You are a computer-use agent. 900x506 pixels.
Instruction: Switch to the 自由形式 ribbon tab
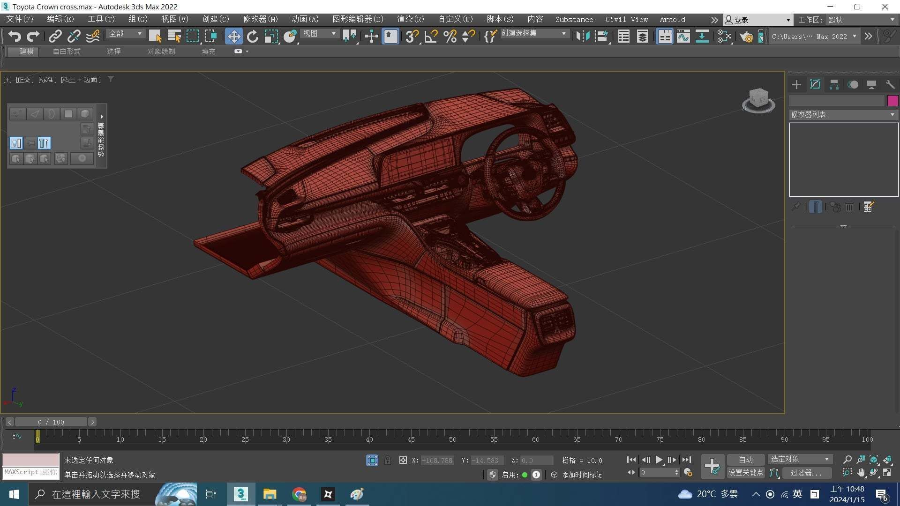67,52
